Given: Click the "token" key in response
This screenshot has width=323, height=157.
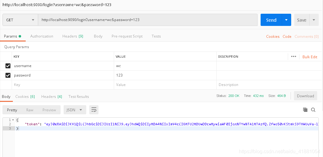Looking at the screenshot, I should (x=33, y=124).
